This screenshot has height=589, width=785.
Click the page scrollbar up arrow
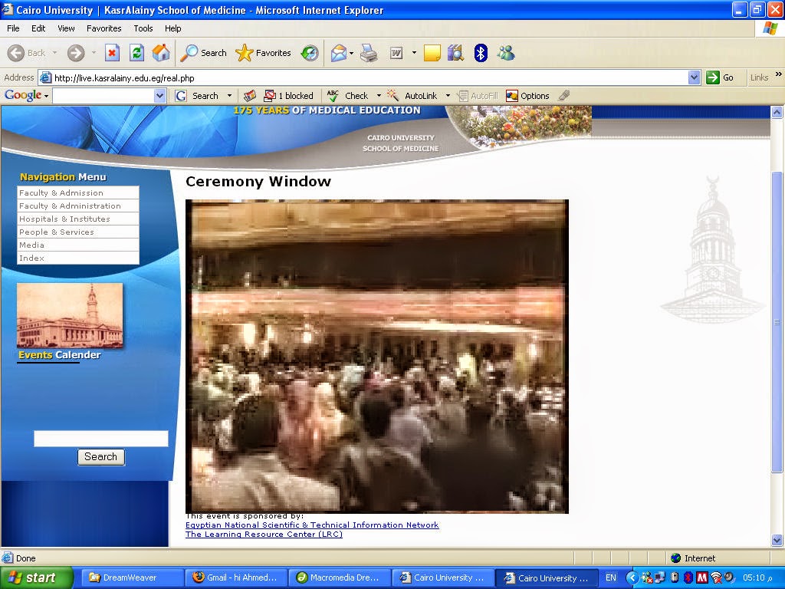777,112
